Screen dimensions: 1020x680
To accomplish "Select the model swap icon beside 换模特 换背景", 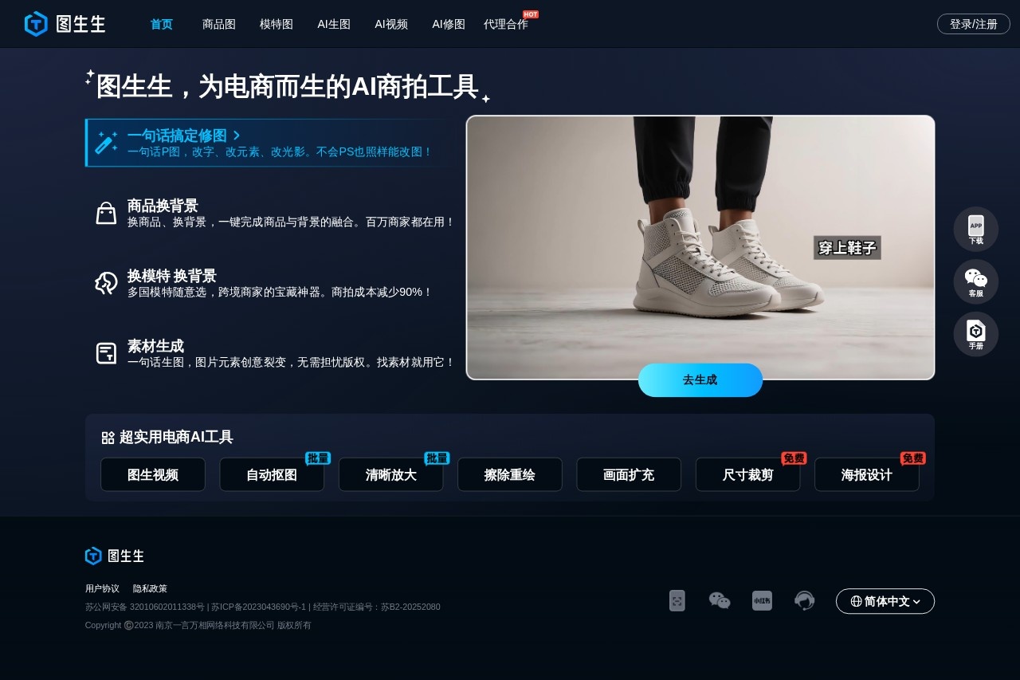I will (106, 282).
